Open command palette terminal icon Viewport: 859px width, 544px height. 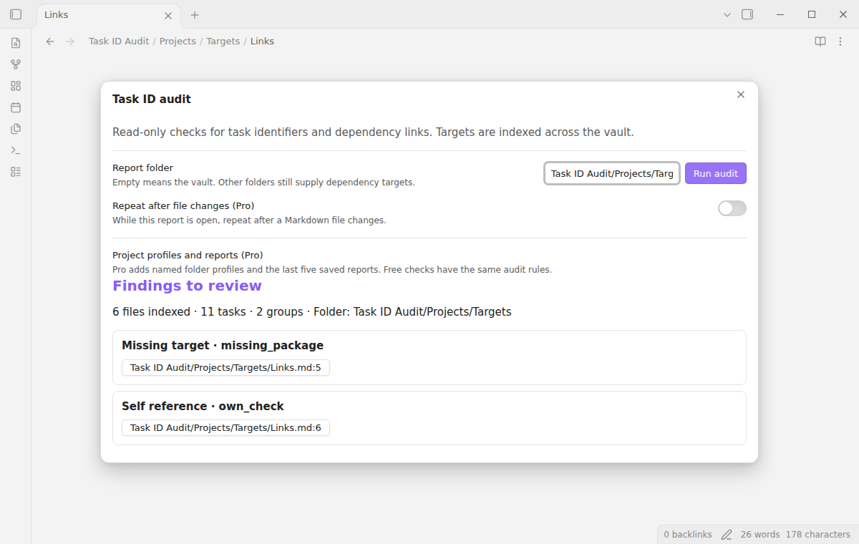point(16,150)
